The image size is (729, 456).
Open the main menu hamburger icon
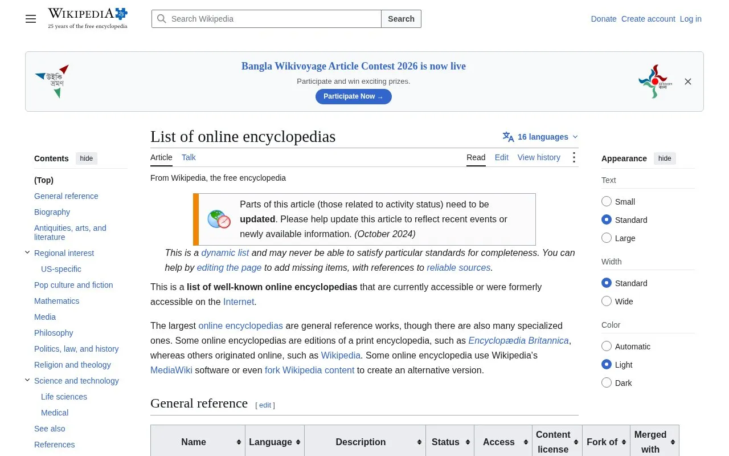pos(31,19)
